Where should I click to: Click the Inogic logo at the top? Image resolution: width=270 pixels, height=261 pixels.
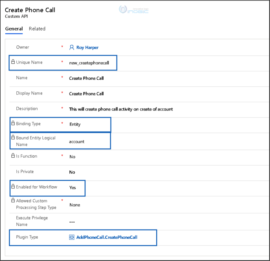click(134, 10)
